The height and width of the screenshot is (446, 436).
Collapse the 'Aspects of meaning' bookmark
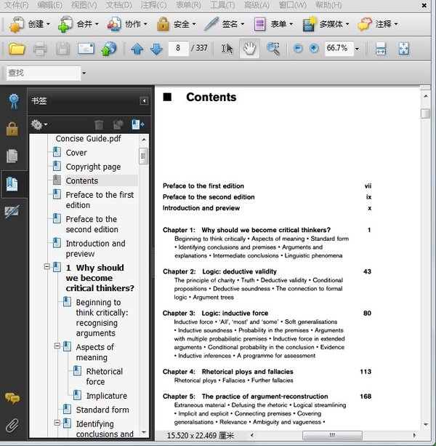[57, 347]
